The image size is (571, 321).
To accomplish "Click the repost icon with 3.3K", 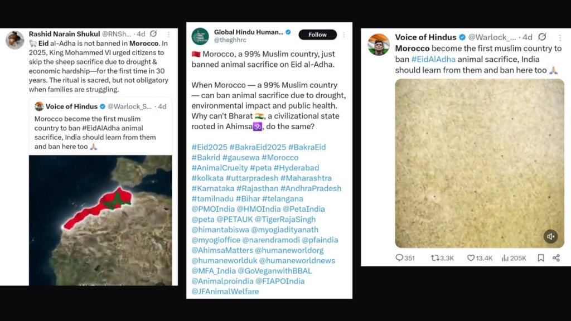I will (434, 258).
